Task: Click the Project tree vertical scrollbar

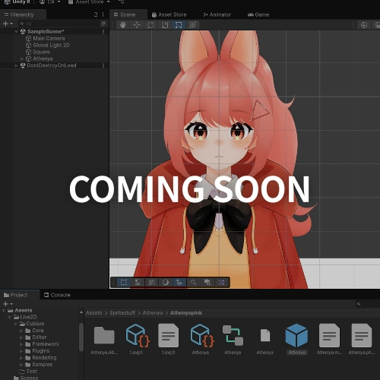Action: point(81,337)
